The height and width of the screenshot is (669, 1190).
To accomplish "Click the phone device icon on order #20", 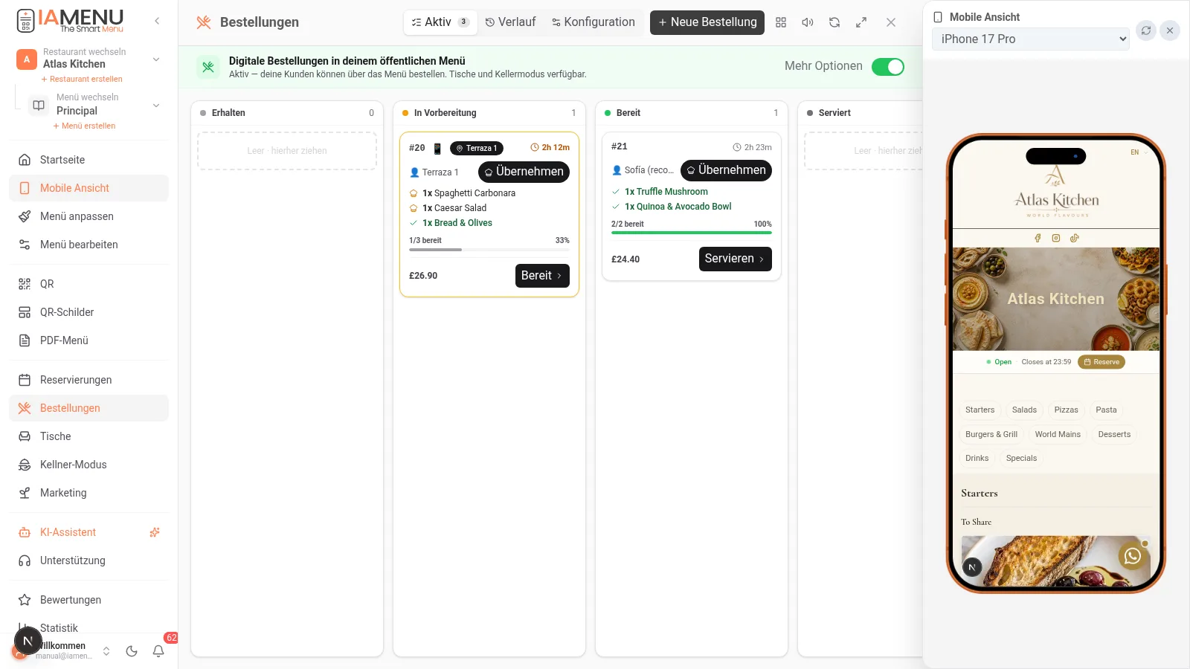I will click(x=437, y=149).
